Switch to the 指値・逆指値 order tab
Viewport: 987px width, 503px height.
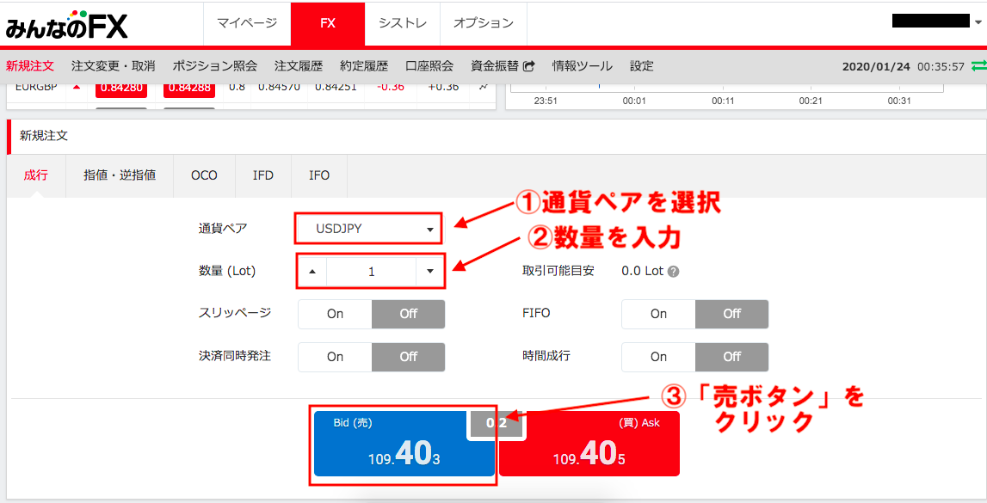pyautogui.click(x=120, y=175)
